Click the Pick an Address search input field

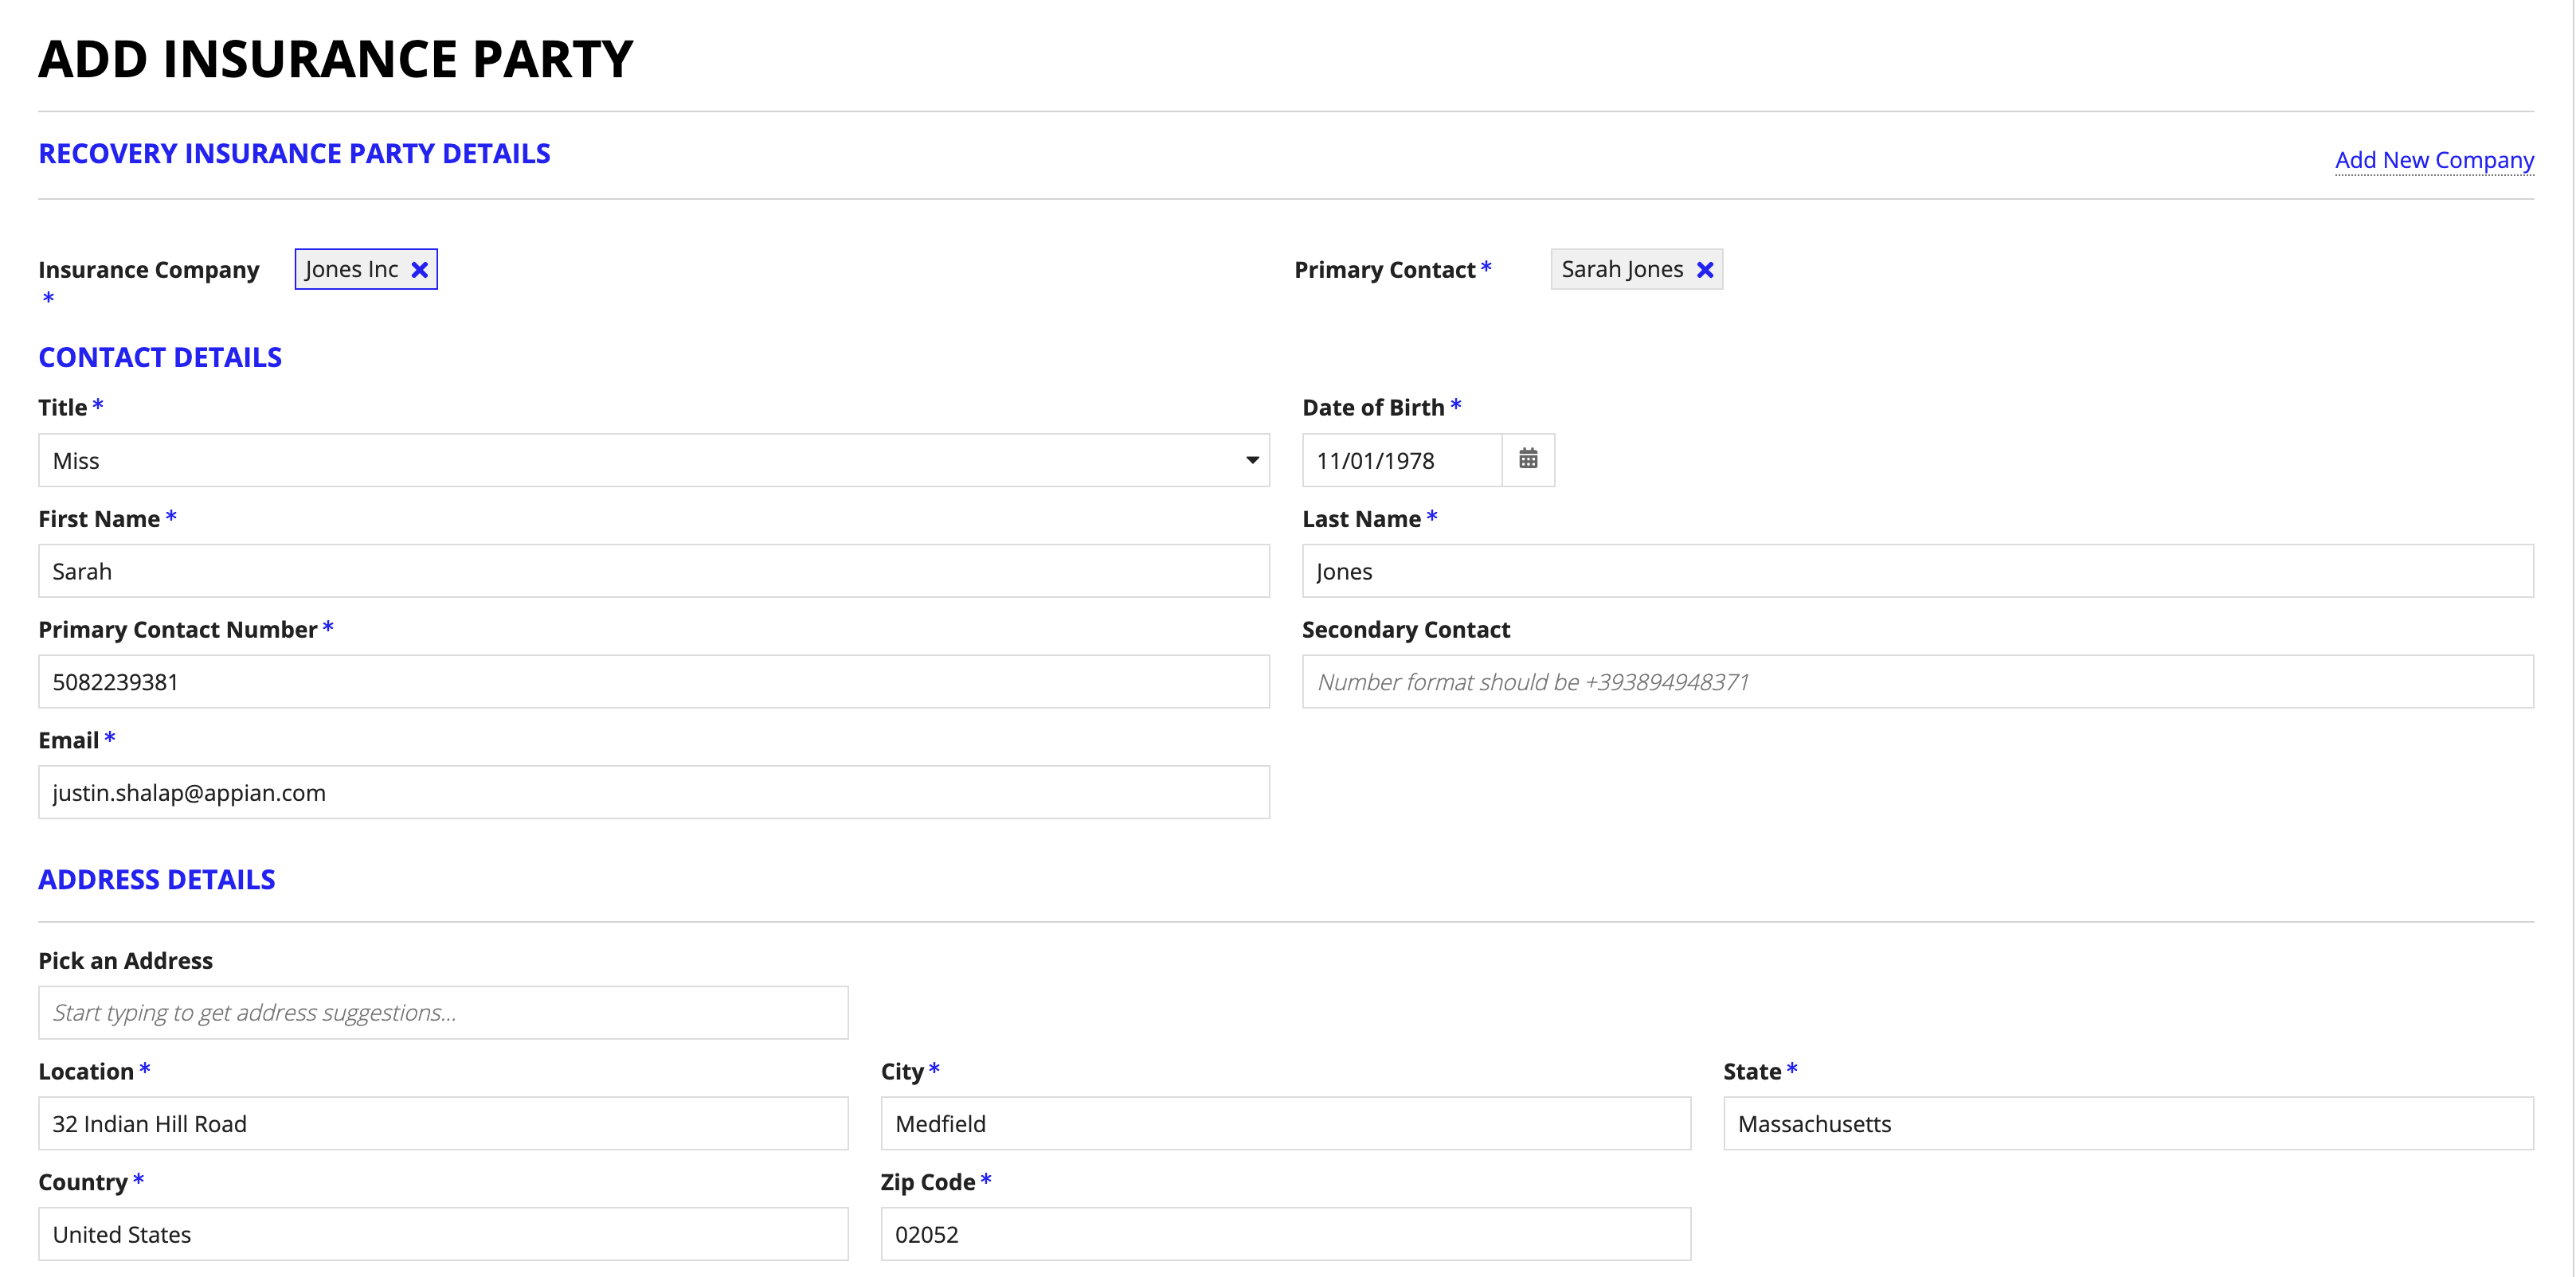click(x=444, y=1013)
